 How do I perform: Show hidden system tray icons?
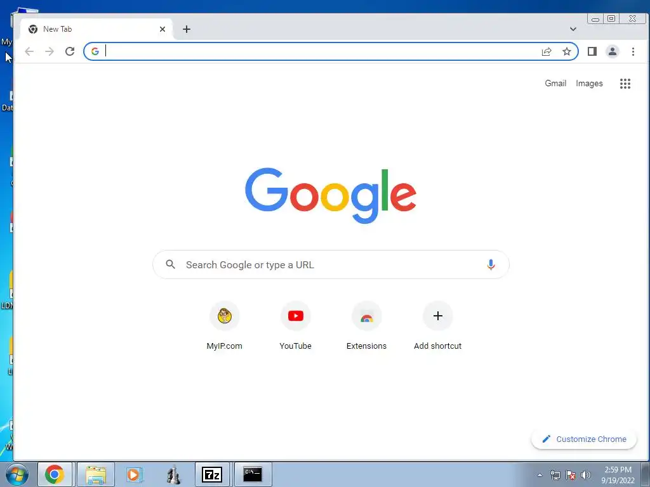tap(540, 475)
